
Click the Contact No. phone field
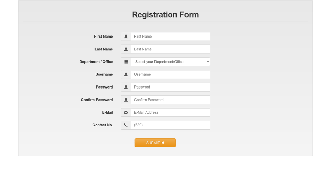tap(170, 125)
